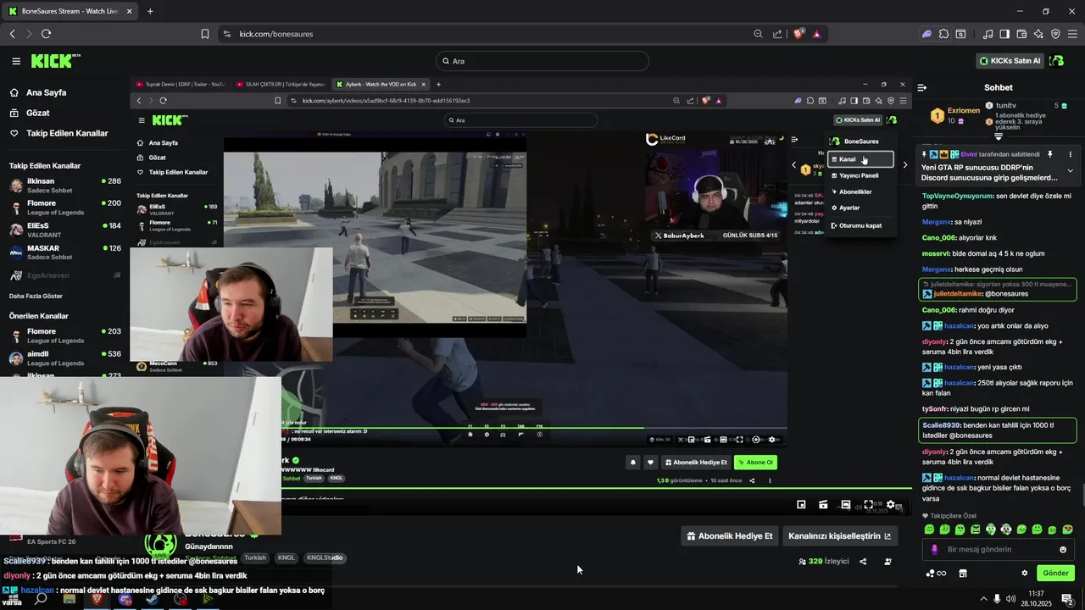Switch player to theatre mode
Viewport: 1085px width, 610px height.
pos(845,505)
